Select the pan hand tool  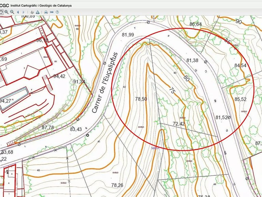pyautogui.click(x=1, y=12)
